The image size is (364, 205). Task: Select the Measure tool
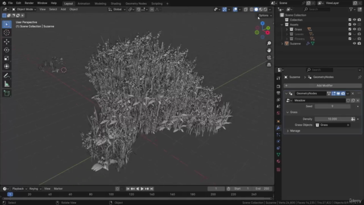(x=6, y=84)
